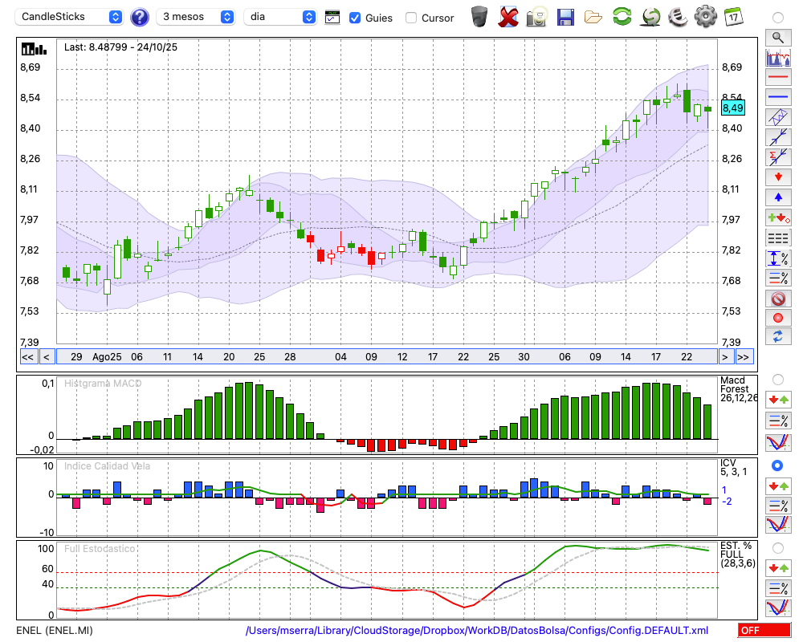803x642 pixels.
Task: Click the << rewind navigation button
Action: [27, 357]
